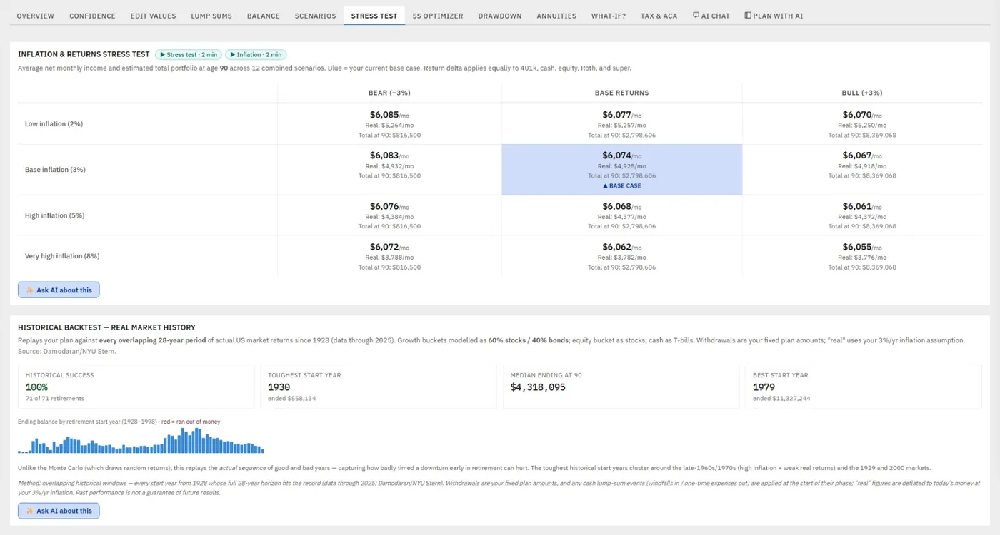
Task: Click the Inflation & Returns Stress Test heading
Action: pos(84,54)
